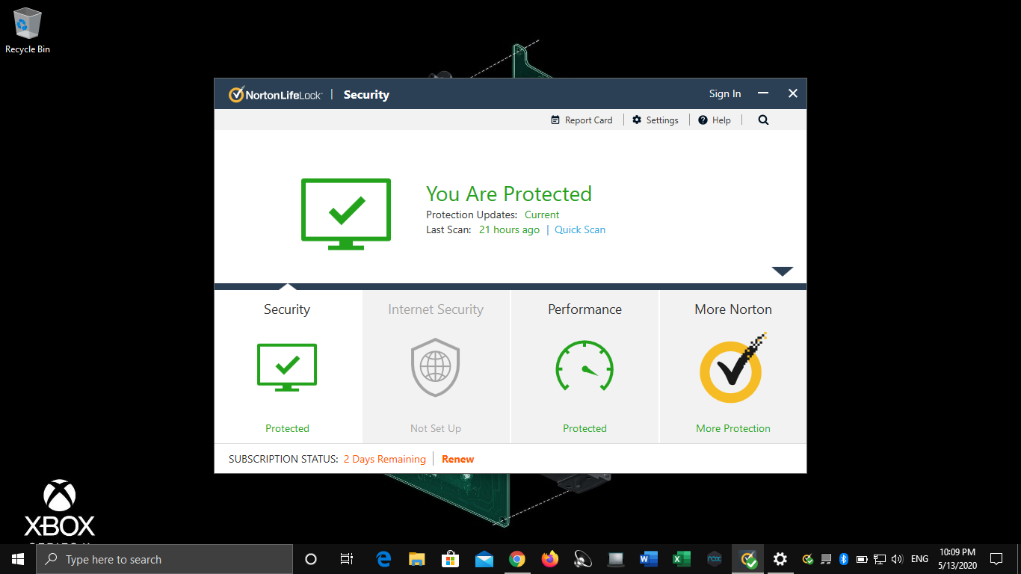
Task: Open File Explorer from taskbar
Action: point(417,559)
